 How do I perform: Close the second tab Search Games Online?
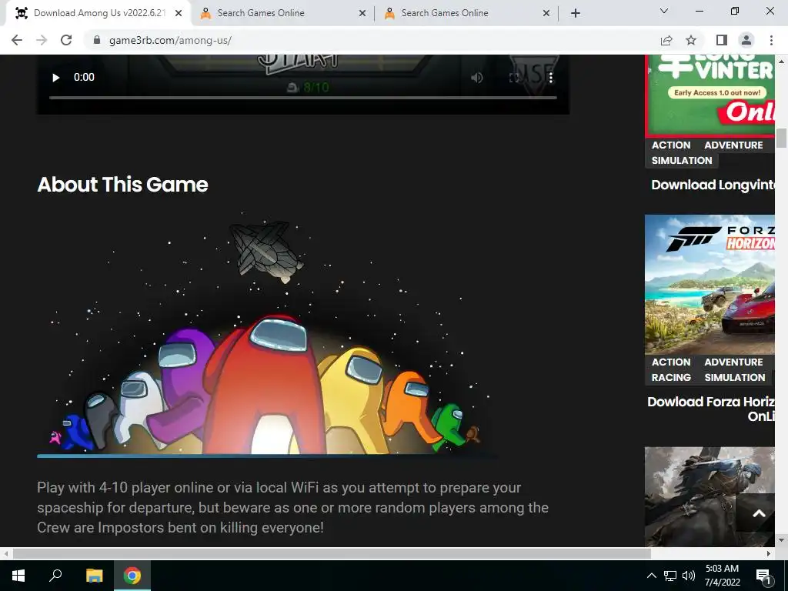[362, 13]
